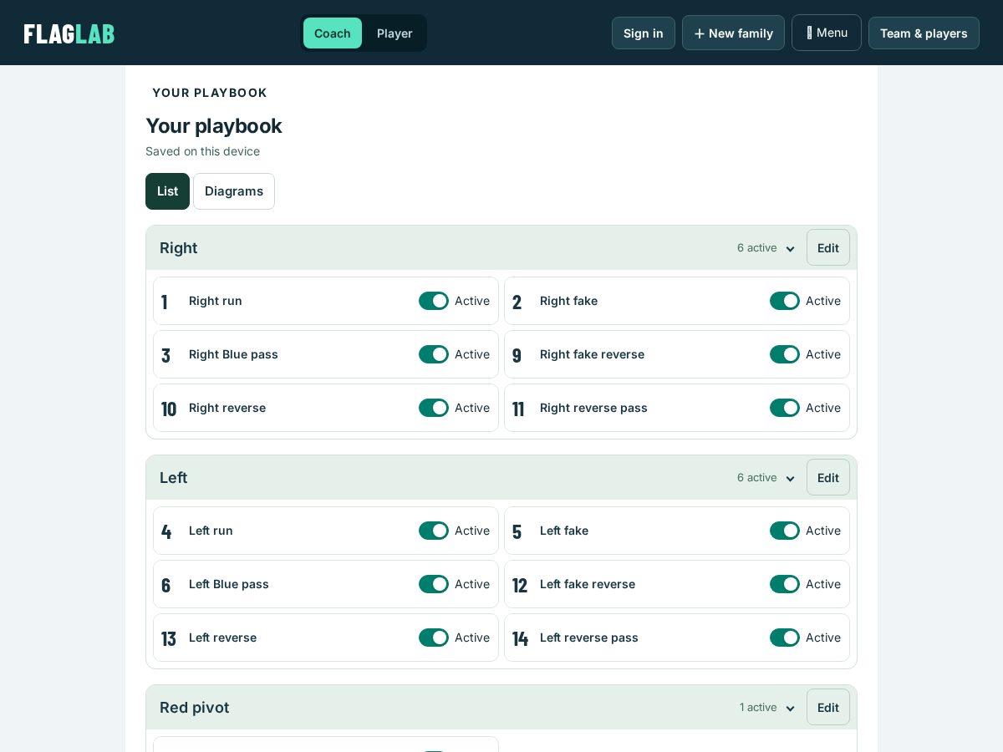Image resolution: width=1003 pixels, height=752 pixels.
Task: Toggle Left reverse active switch
Action: pos(434,638)
